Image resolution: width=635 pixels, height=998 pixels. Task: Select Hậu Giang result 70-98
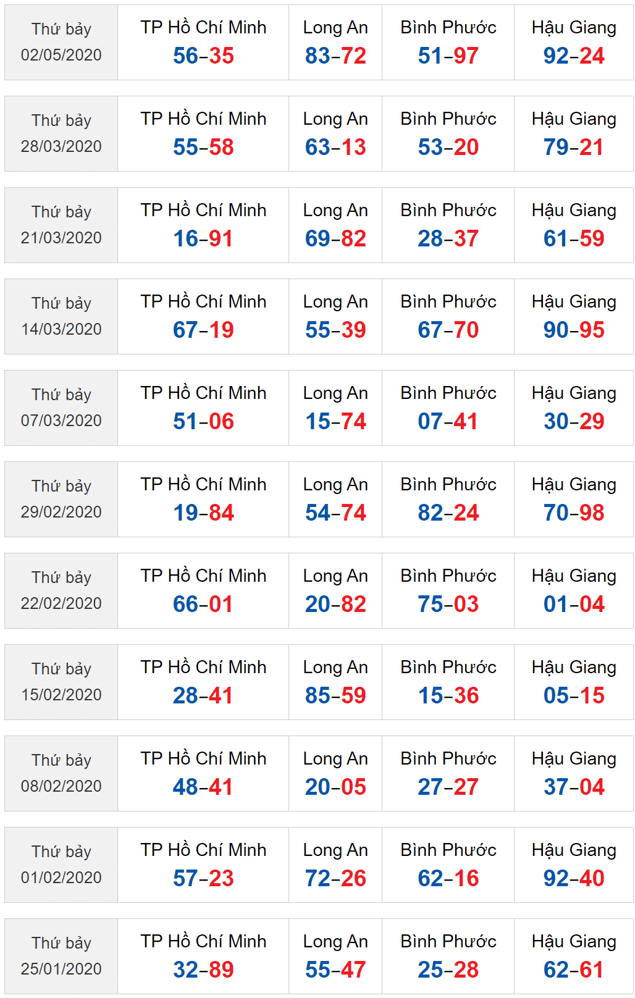point(574,513)
